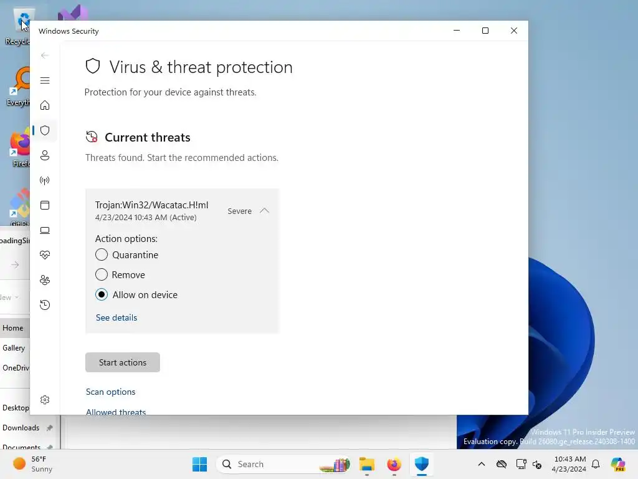Select Gallery in File Explorer sidebar
This screenshot has height=479, width=638.
[x=14, y=348]
